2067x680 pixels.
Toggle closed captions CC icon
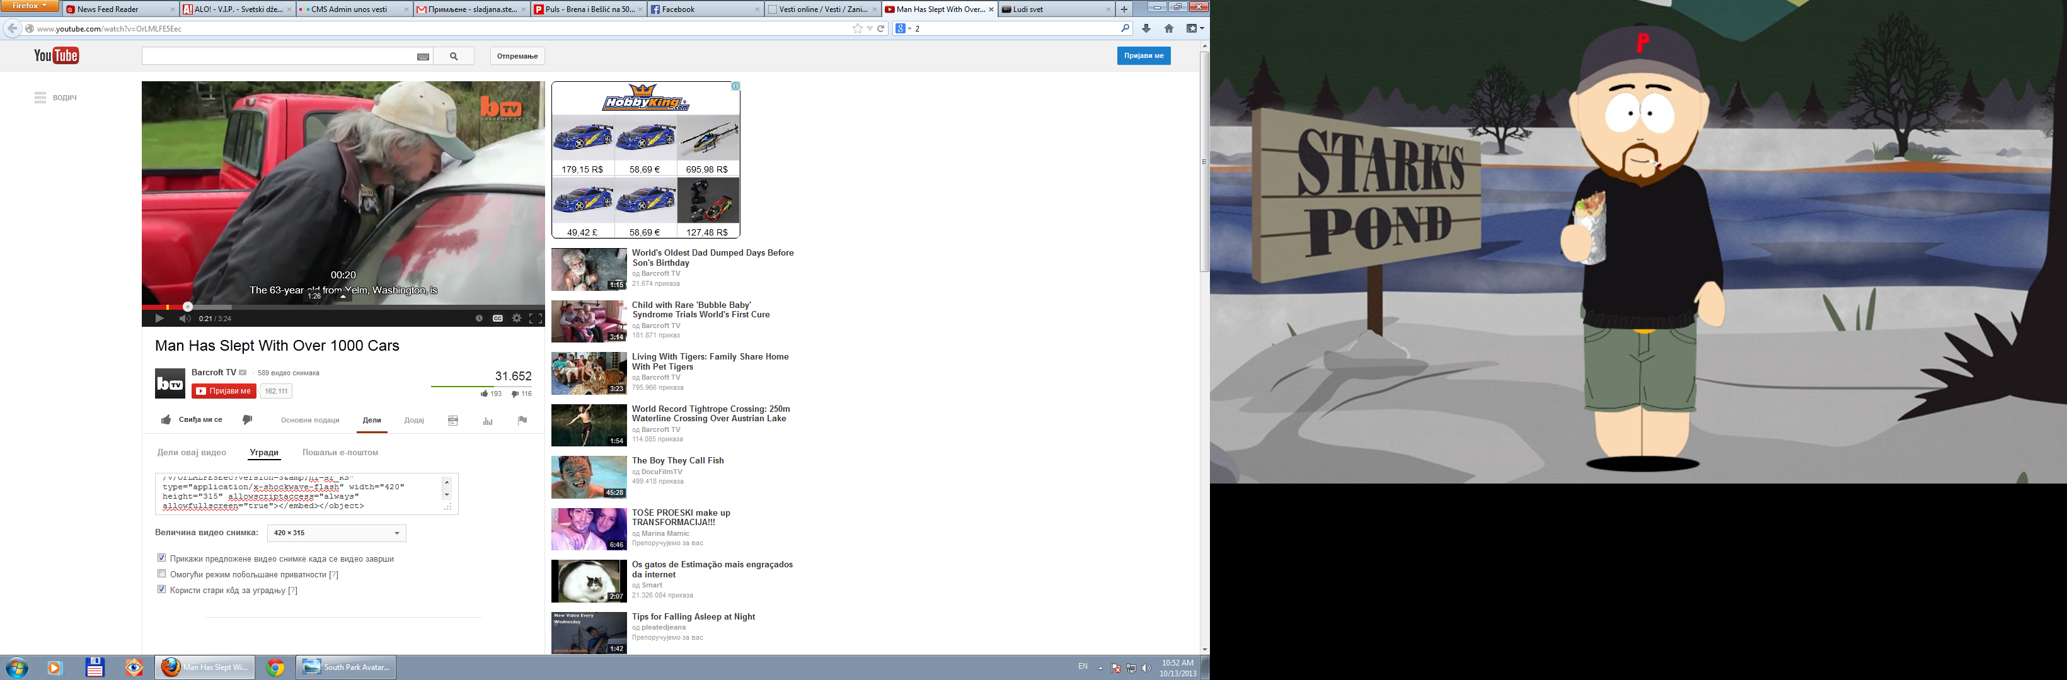pyautogui.click(x=497, y=319)
